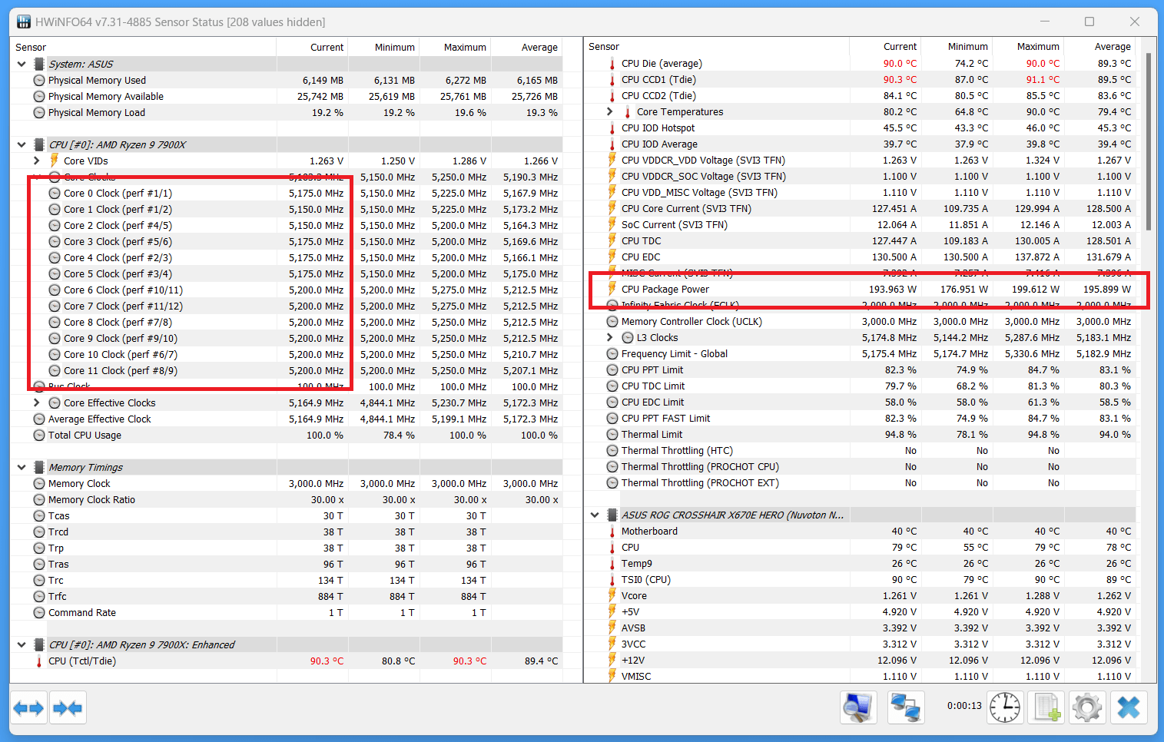Collapse the AMD Ryzen 9 7900X: Enhanced group
Image resolution: width=1164 pixels, height=742 pixels.
pyautogui.click(x=22, y=645)
